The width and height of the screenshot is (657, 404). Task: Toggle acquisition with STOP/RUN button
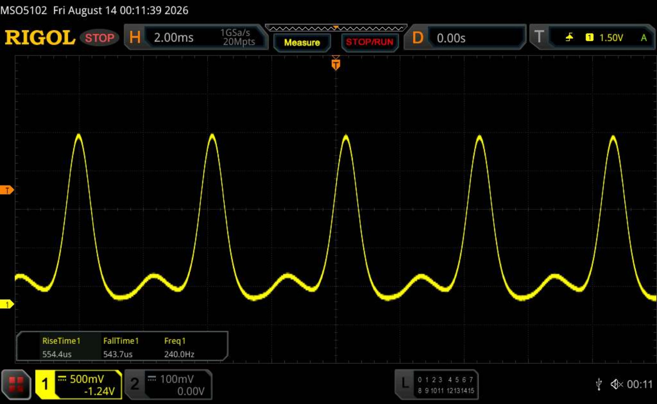370,42
